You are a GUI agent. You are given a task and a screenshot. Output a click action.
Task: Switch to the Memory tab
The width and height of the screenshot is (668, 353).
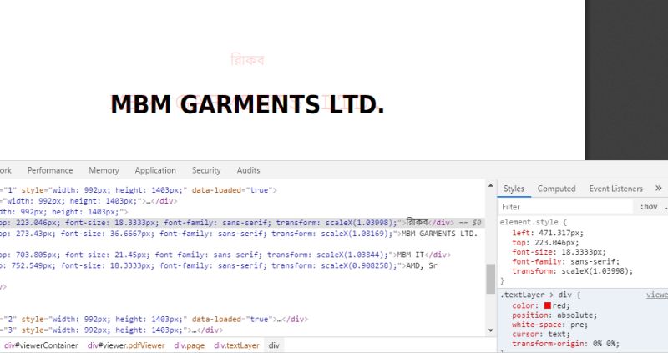tap(104, 170)
